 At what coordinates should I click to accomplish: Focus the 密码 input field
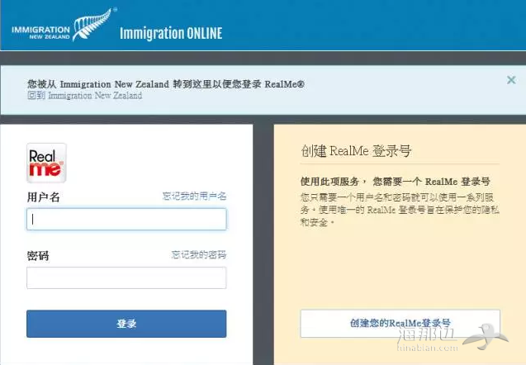[126, 277]
